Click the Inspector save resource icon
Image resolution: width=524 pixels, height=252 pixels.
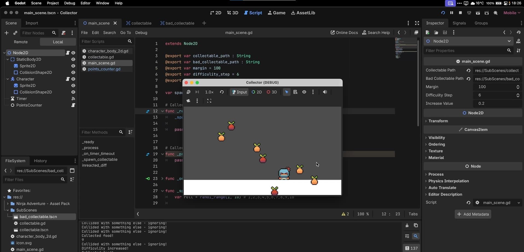click(445, 32)
